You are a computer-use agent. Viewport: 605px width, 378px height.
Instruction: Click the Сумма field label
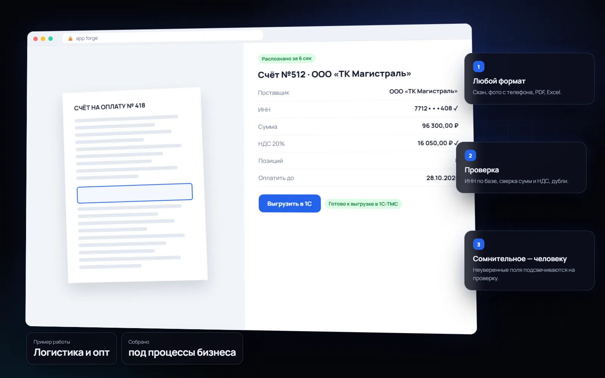click(x=268, y=127)
